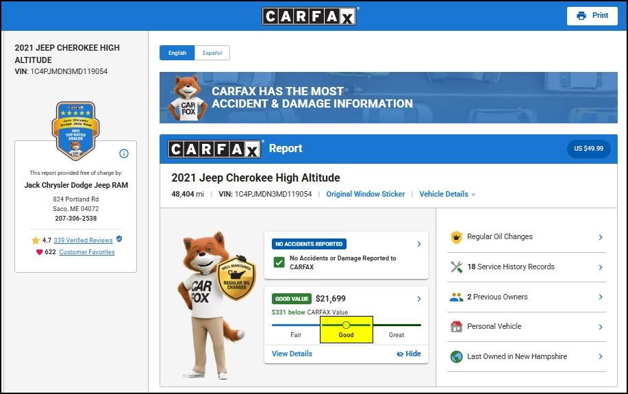The width and height of the screenshot is (628, 394).
Task: Click the 48,404 mi mileage text
Action: pyautogui.click(x=188, y=194)
